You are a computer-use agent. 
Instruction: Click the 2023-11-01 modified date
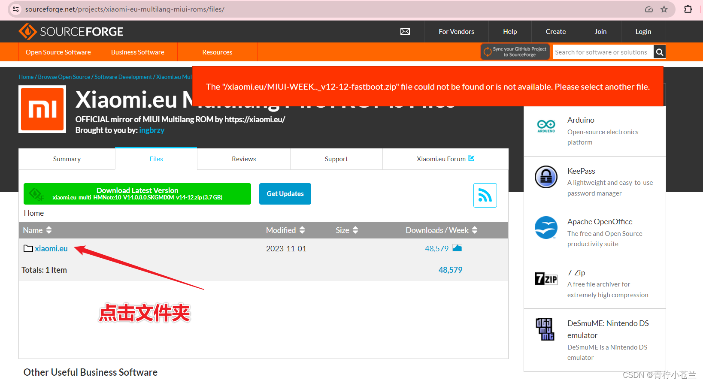tap(286, 248)
